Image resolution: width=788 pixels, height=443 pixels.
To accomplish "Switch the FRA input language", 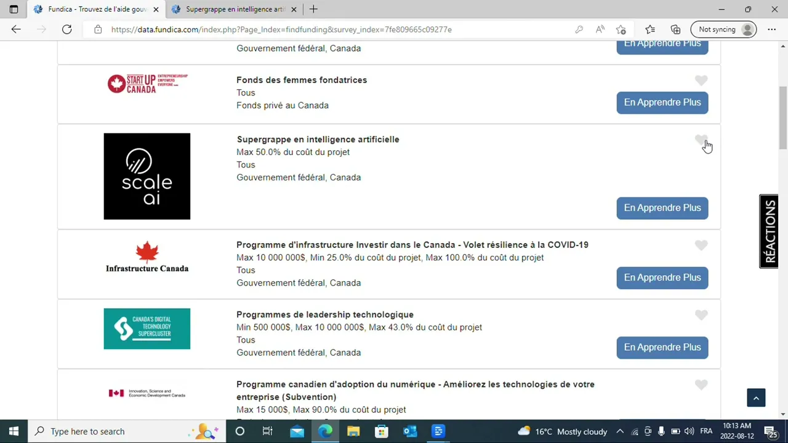I will 706,431.
